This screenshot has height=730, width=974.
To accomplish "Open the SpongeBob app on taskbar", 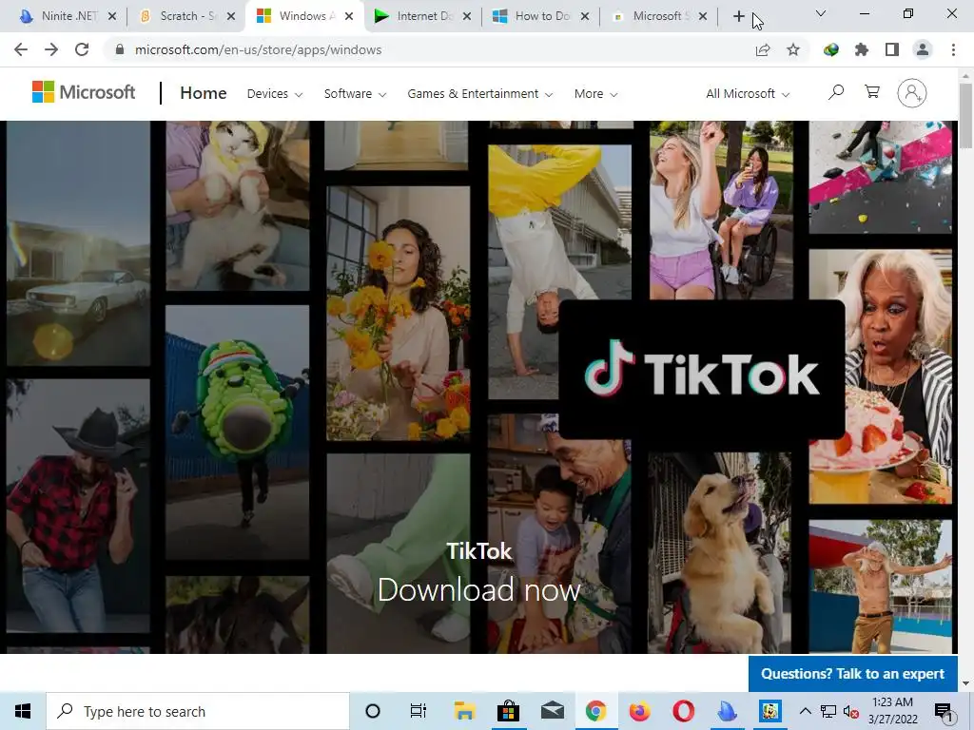I will pyautogui.click(x=770, y=711).
